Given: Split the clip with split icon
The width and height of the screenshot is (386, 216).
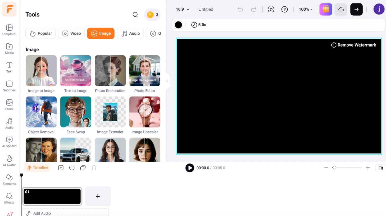Looking at the screenshot, I should [x=72, y=168].
